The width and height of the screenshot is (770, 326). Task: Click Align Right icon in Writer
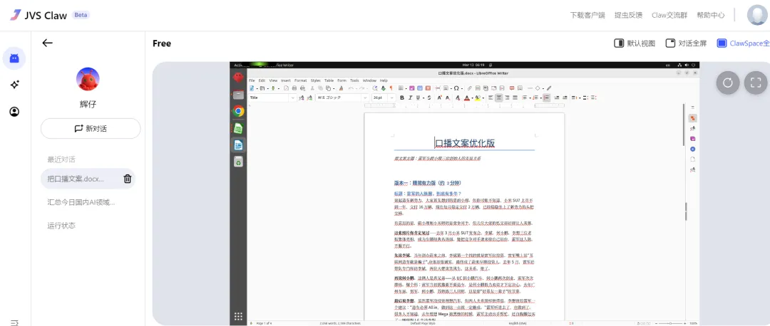coord(507,98)
